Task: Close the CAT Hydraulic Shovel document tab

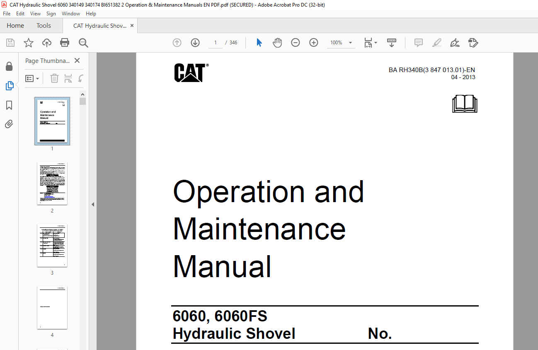Action: point(132,26)
